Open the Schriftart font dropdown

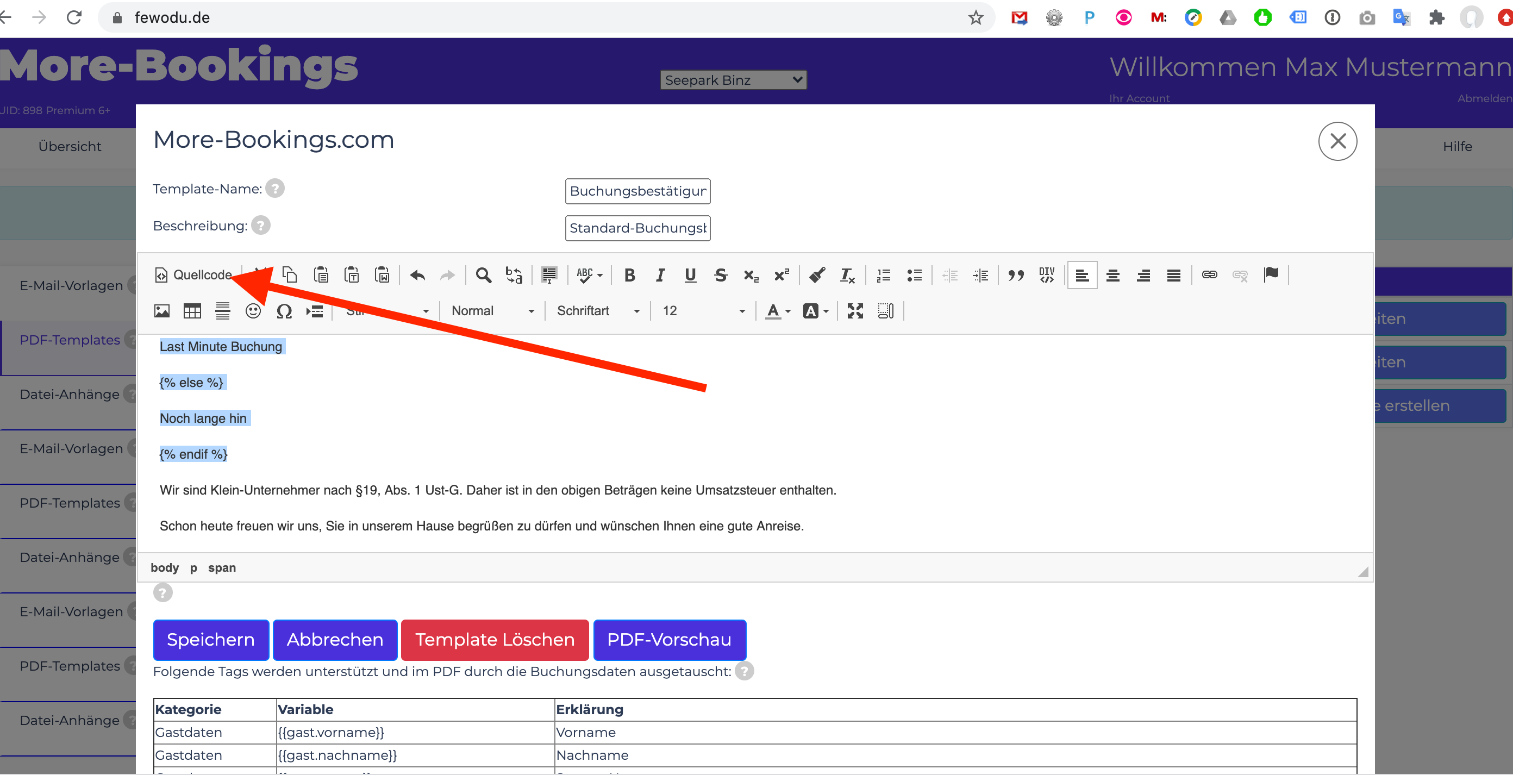598,310
